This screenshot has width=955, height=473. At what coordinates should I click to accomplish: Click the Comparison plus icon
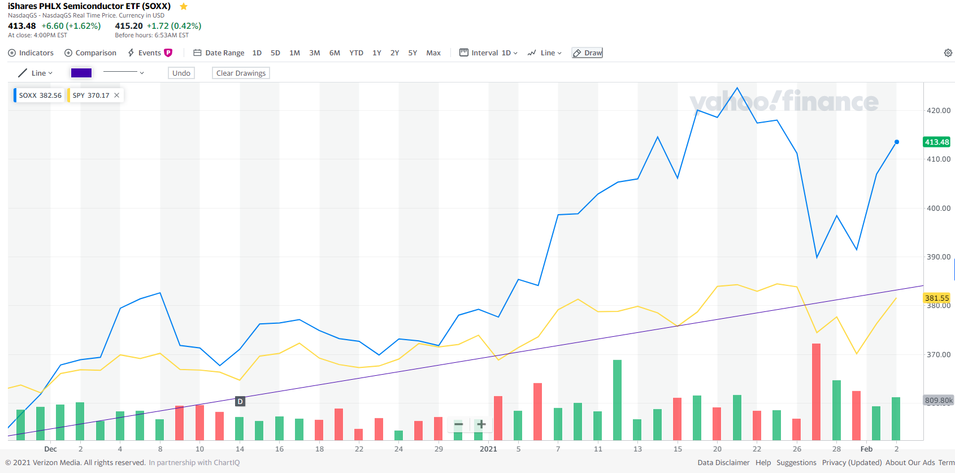pyautogui.click(x=68, y=53)
